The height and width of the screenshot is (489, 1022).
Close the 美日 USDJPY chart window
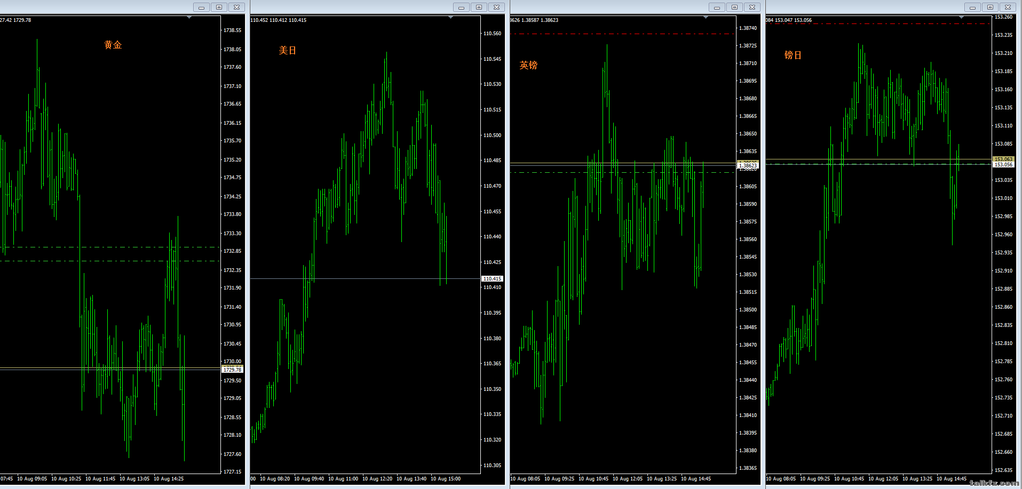(x=496, y=7)
